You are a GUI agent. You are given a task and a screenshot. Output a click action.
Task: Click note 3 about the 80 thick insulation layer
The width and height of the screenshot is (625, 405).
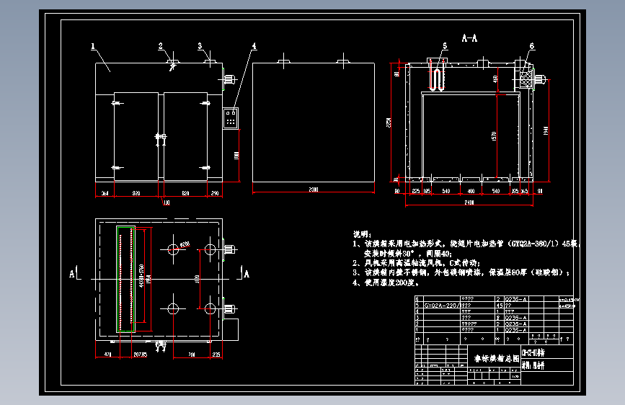tap(461, 272)
